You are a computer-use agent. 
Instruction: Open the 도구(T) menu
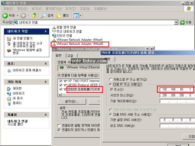(71, 9)
